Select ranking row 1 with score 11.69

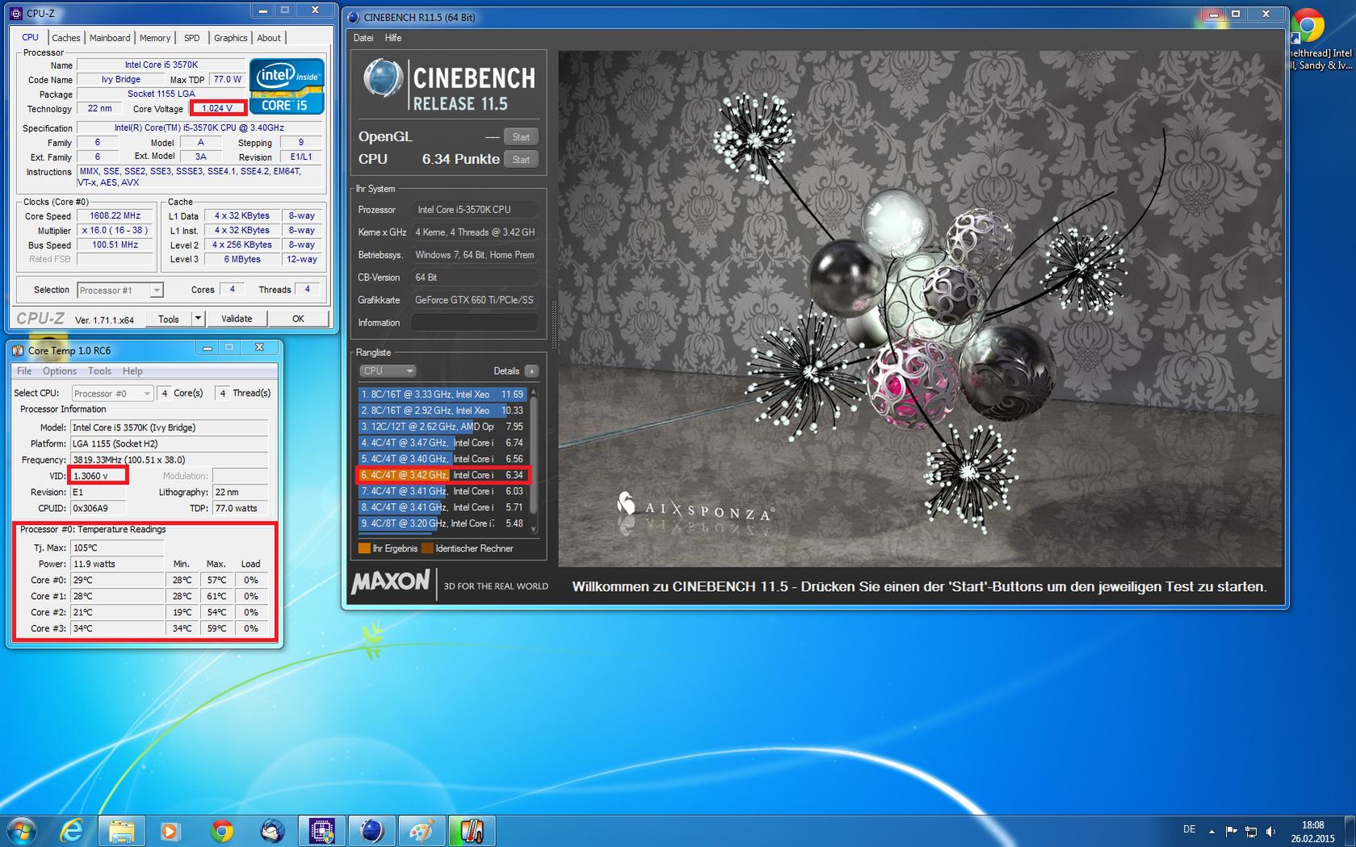(x=442, y=395)
